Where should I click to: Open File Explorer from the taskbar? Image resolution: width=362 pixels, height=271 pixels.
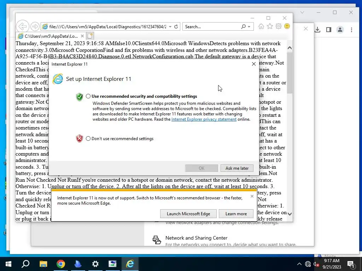(x=43, y=264)
